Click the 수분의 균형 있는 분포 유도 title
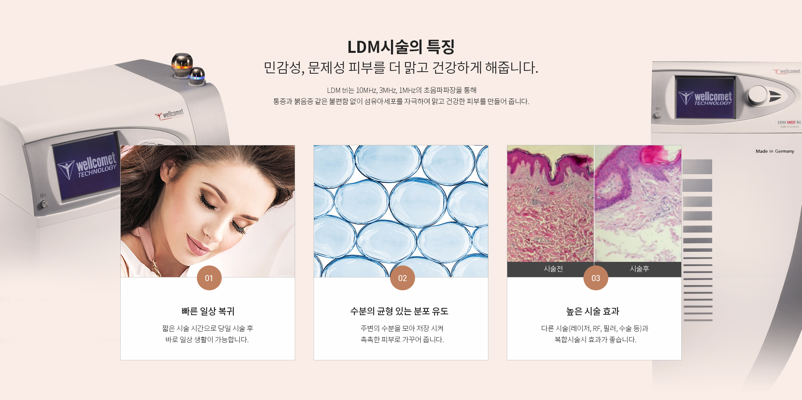The height and width of the screenshot is (400, 802). 399,311
